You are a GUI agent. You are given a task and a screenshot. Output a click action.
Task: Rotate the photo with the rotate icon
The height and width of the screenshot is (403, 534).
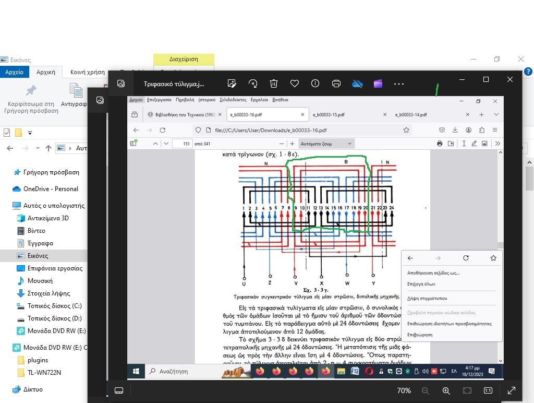click(x=253, y=84)
